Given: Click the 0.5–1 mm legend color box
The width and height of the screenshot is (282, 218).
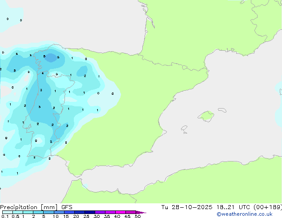Looking at the screenshot, I should [18, 212].
